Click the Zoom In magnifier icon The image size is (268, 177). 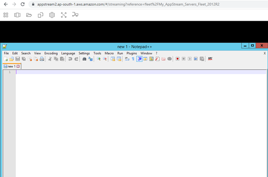coord(99,59)
